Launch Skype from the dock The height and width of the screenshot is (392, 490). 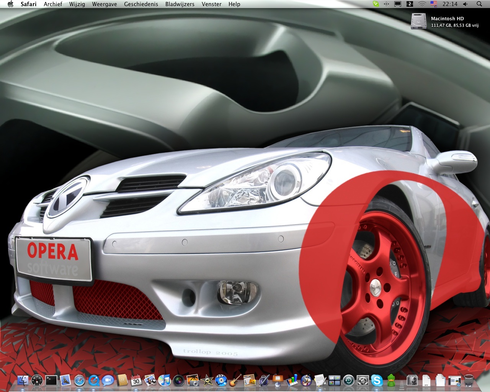(x=377, y=380)
